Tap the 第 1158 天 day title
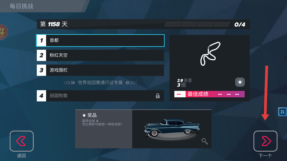This screenshot has width=287, height=161. (x=54, y=24)
